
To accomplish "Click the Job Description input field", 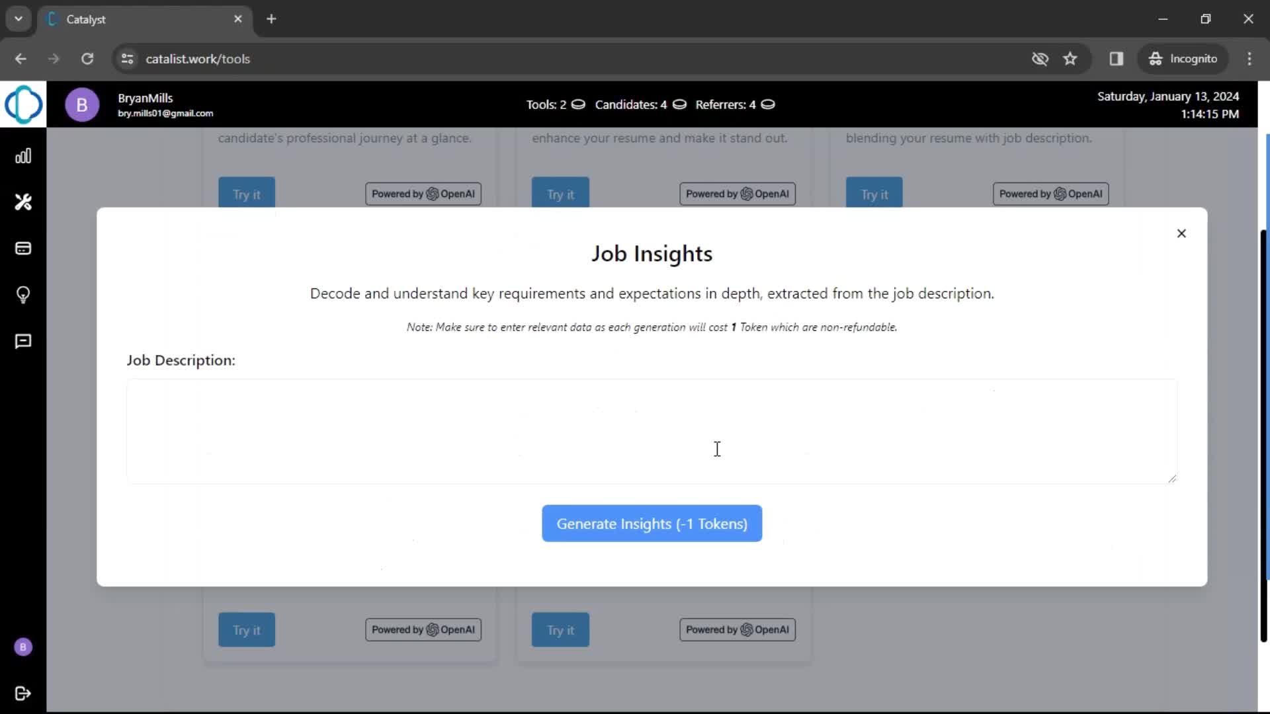I will 652,430.
